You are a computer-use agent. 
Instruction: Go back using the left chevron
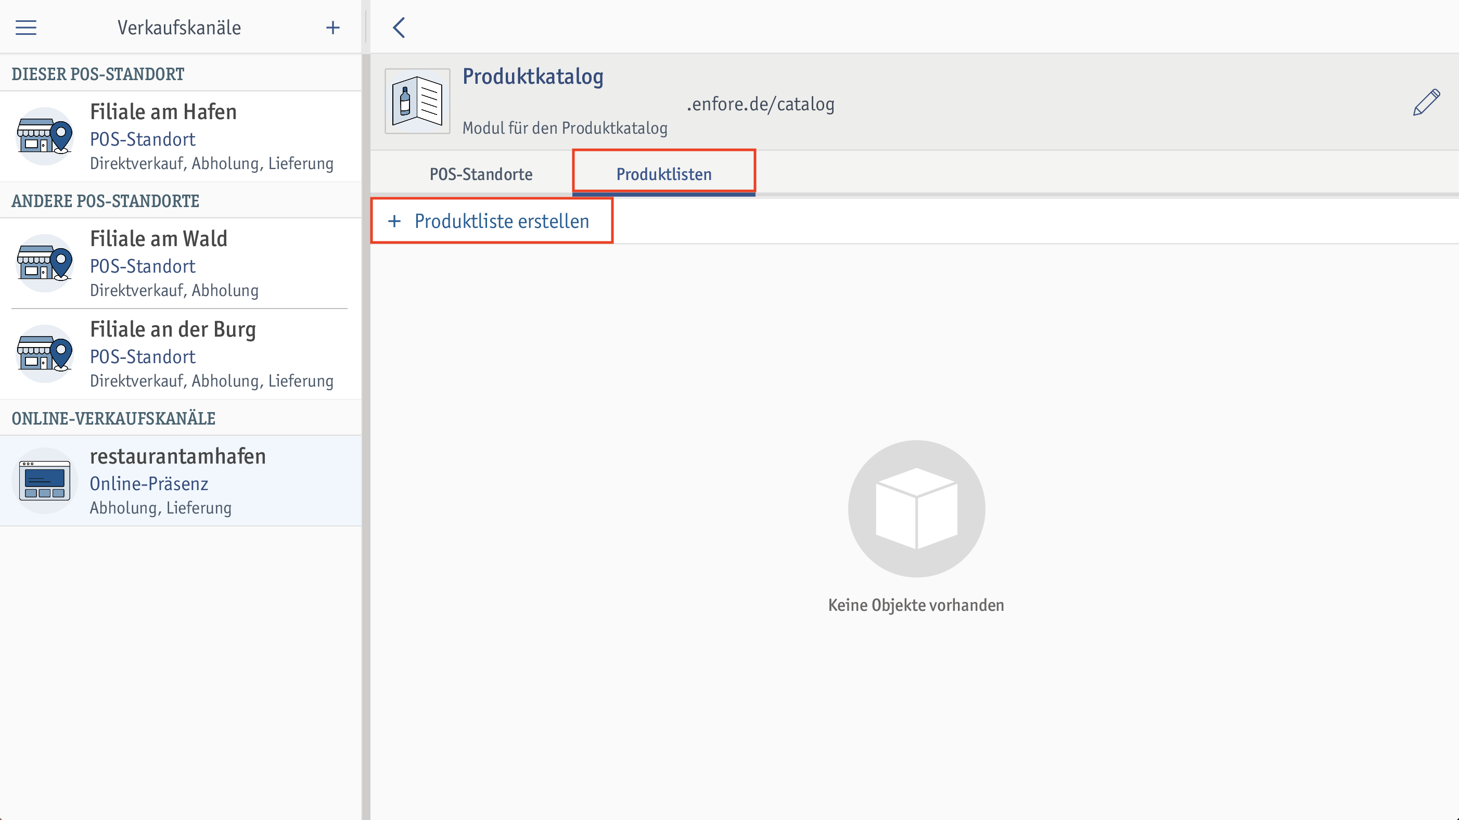click(399, 27)
